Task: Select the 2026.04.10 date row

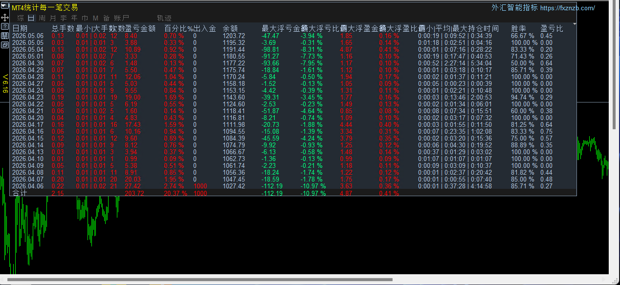Action: [27, 159]
